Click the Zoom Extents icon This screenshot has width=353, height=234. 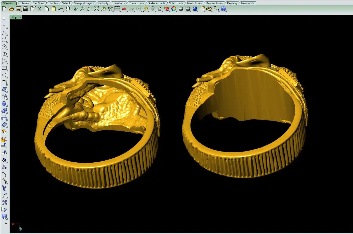tap(96, 9)
